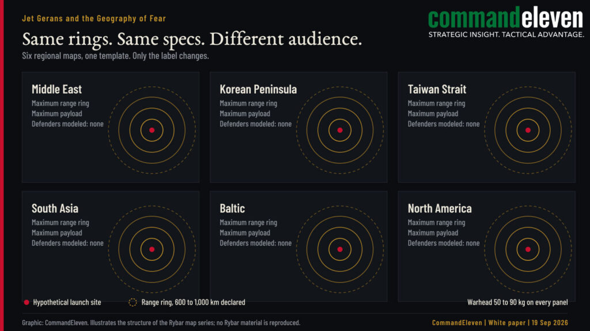
Task: Click "Maximum payload" in the North America panel
Action: point(433,233)
